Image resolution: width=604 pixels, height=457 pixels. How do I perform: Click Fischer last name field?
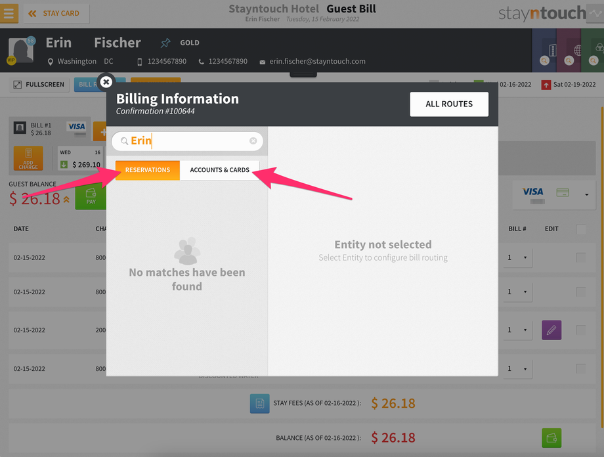118,43
